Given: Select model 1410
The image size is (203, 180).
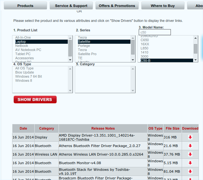Looking at the screenshot, I should pyautogui.click(x=167, y=53).
